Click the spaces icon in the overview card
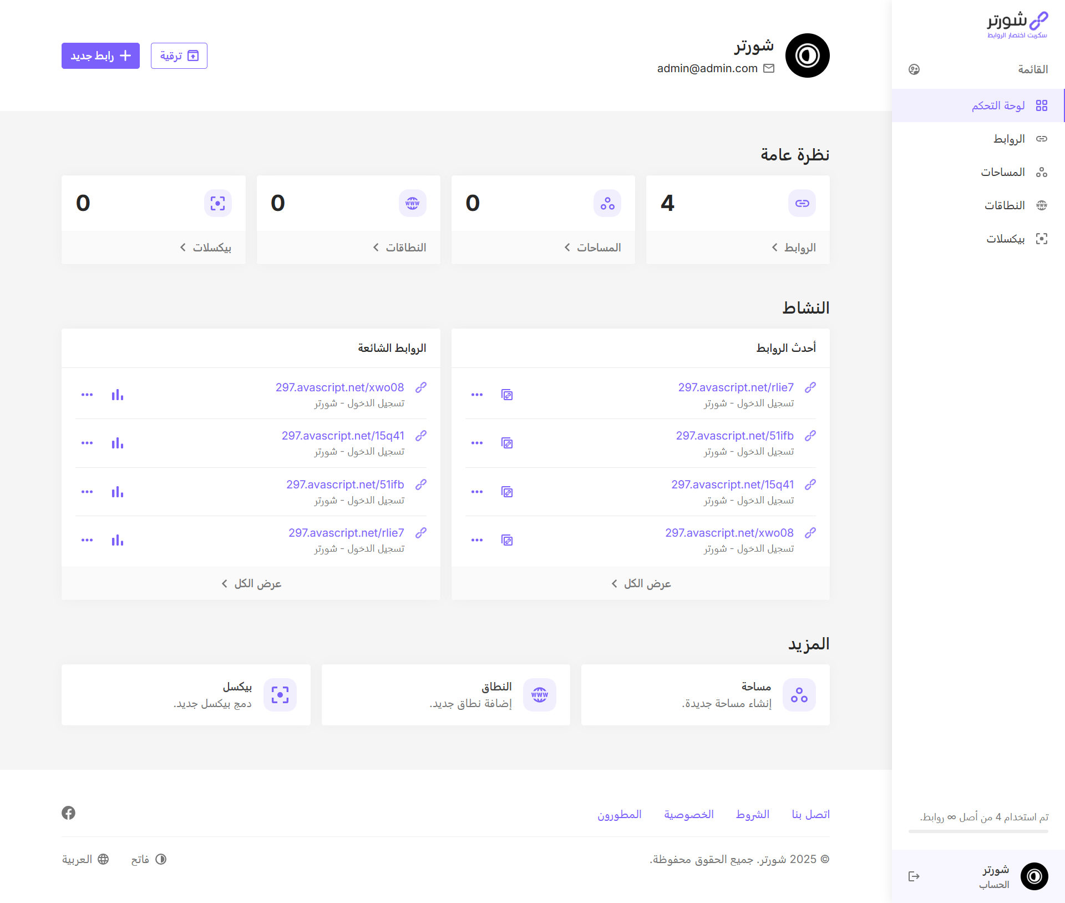Image resolution: width=1065 pixels, height=903 pixels. point(607,203)
